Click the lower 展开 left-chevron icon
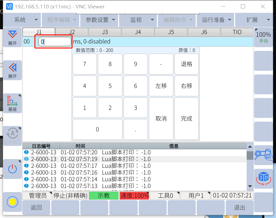The image size is (276, 218). coord(12,70)
